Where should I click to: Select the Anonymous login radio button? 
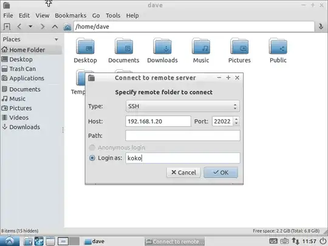coord(92,148)
